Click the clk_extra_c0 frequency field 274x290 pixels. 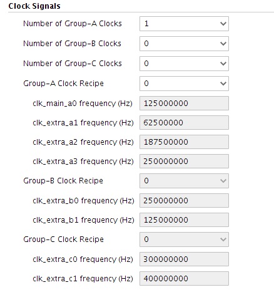coord(184,259)
